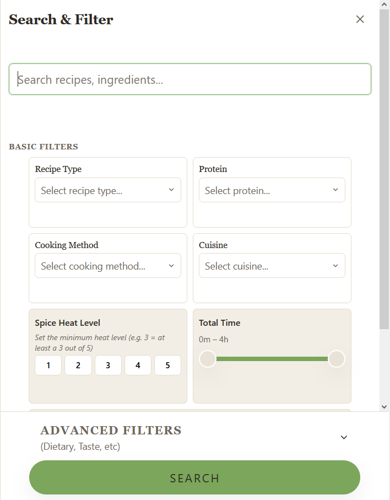Choose the maximum spice heat level 5

167,365
